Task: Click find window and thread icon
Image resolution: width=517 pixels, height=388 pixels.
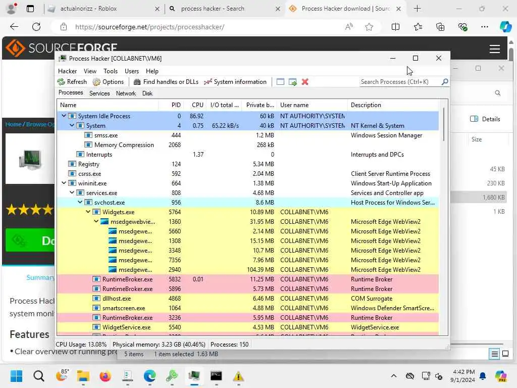Action: click(x=292, y=82)
